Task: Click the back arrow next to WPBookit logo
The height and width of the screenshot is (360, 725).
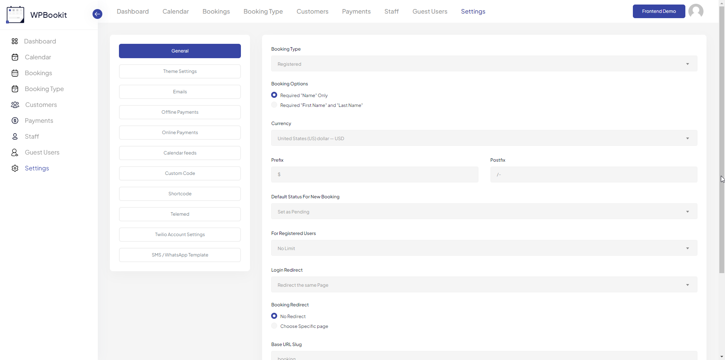Action: (97, 14)
